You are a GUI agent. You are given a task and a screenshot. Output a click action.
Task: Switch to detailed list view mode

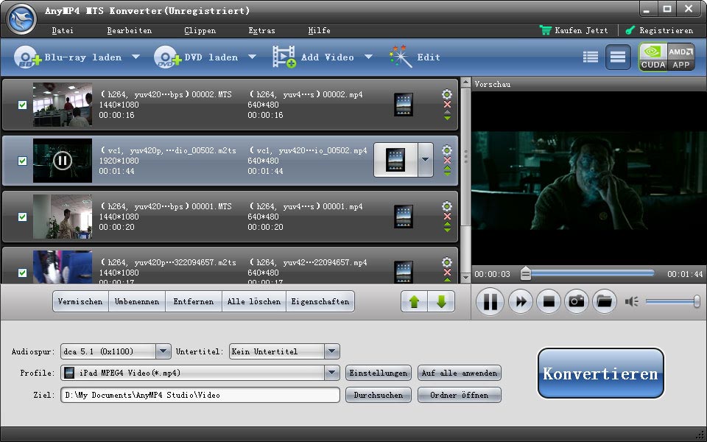coord(590,57)
